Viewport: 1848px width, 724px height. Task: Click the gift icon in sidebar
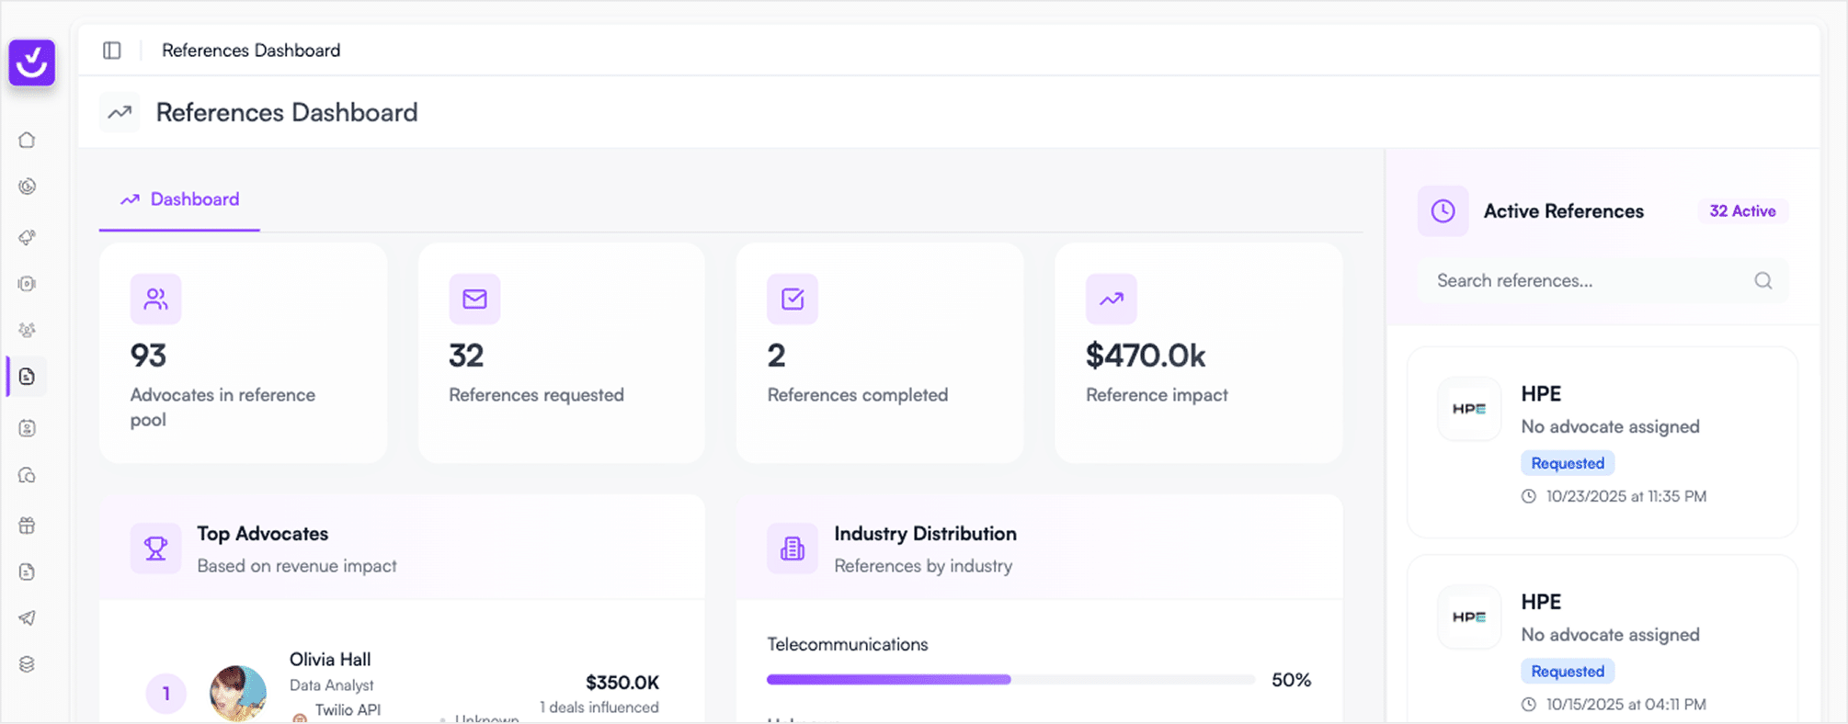(27, 526)
